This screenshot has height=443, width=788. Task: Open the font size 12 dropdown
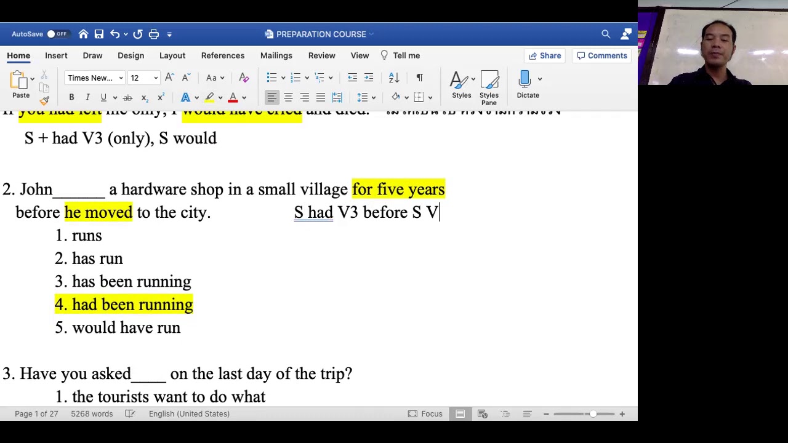(156, 78)
